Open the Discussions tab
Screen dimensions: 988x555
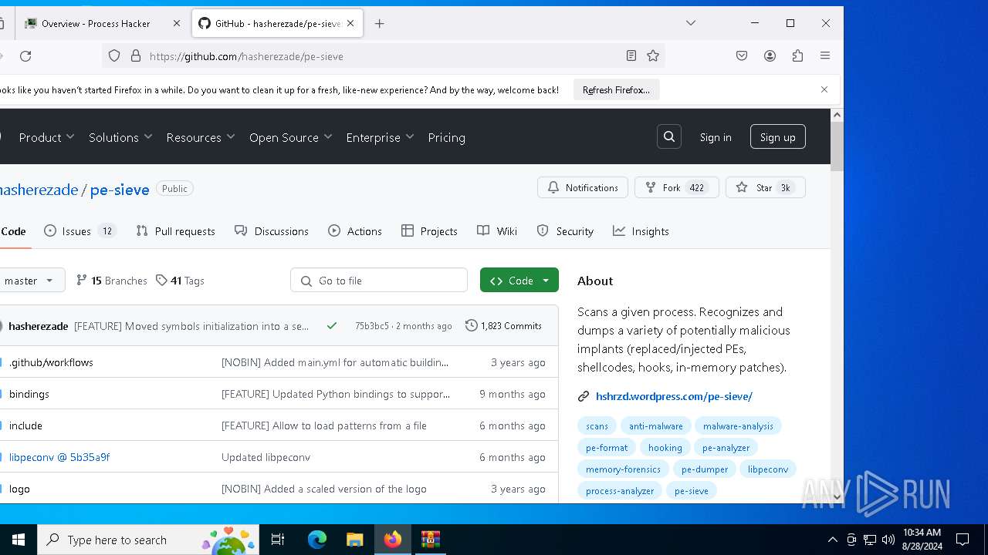pos(271,231)
